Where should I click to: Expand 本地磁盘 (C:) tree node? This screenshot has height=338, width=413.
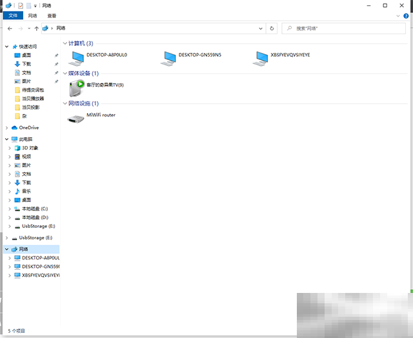(10, 209)
